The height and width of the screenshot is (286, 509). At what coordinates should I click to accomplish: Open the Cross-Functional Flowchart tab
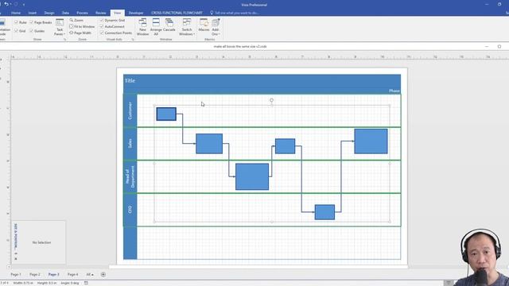click(177, 13)
